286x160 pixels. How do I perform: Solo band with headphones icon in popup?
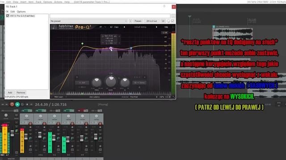[115, 36]
